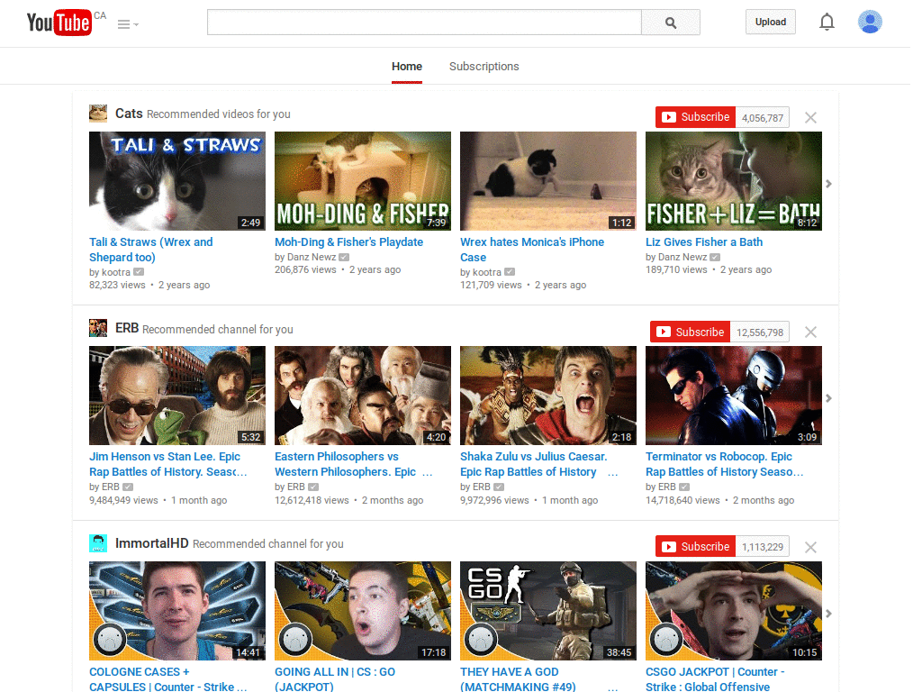Open the notifications bell
This screenshot has width=922, height=692.
tap(827, 22)
